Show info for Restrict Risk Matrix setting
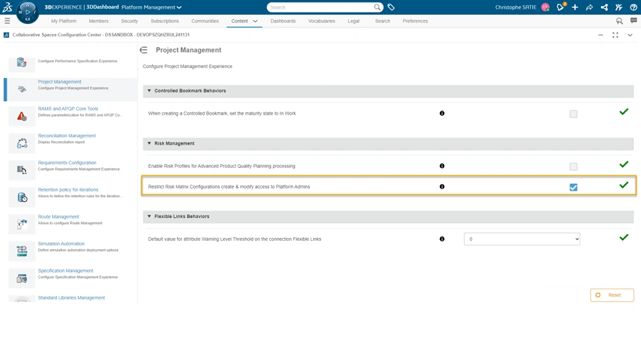 click(442, 187)
